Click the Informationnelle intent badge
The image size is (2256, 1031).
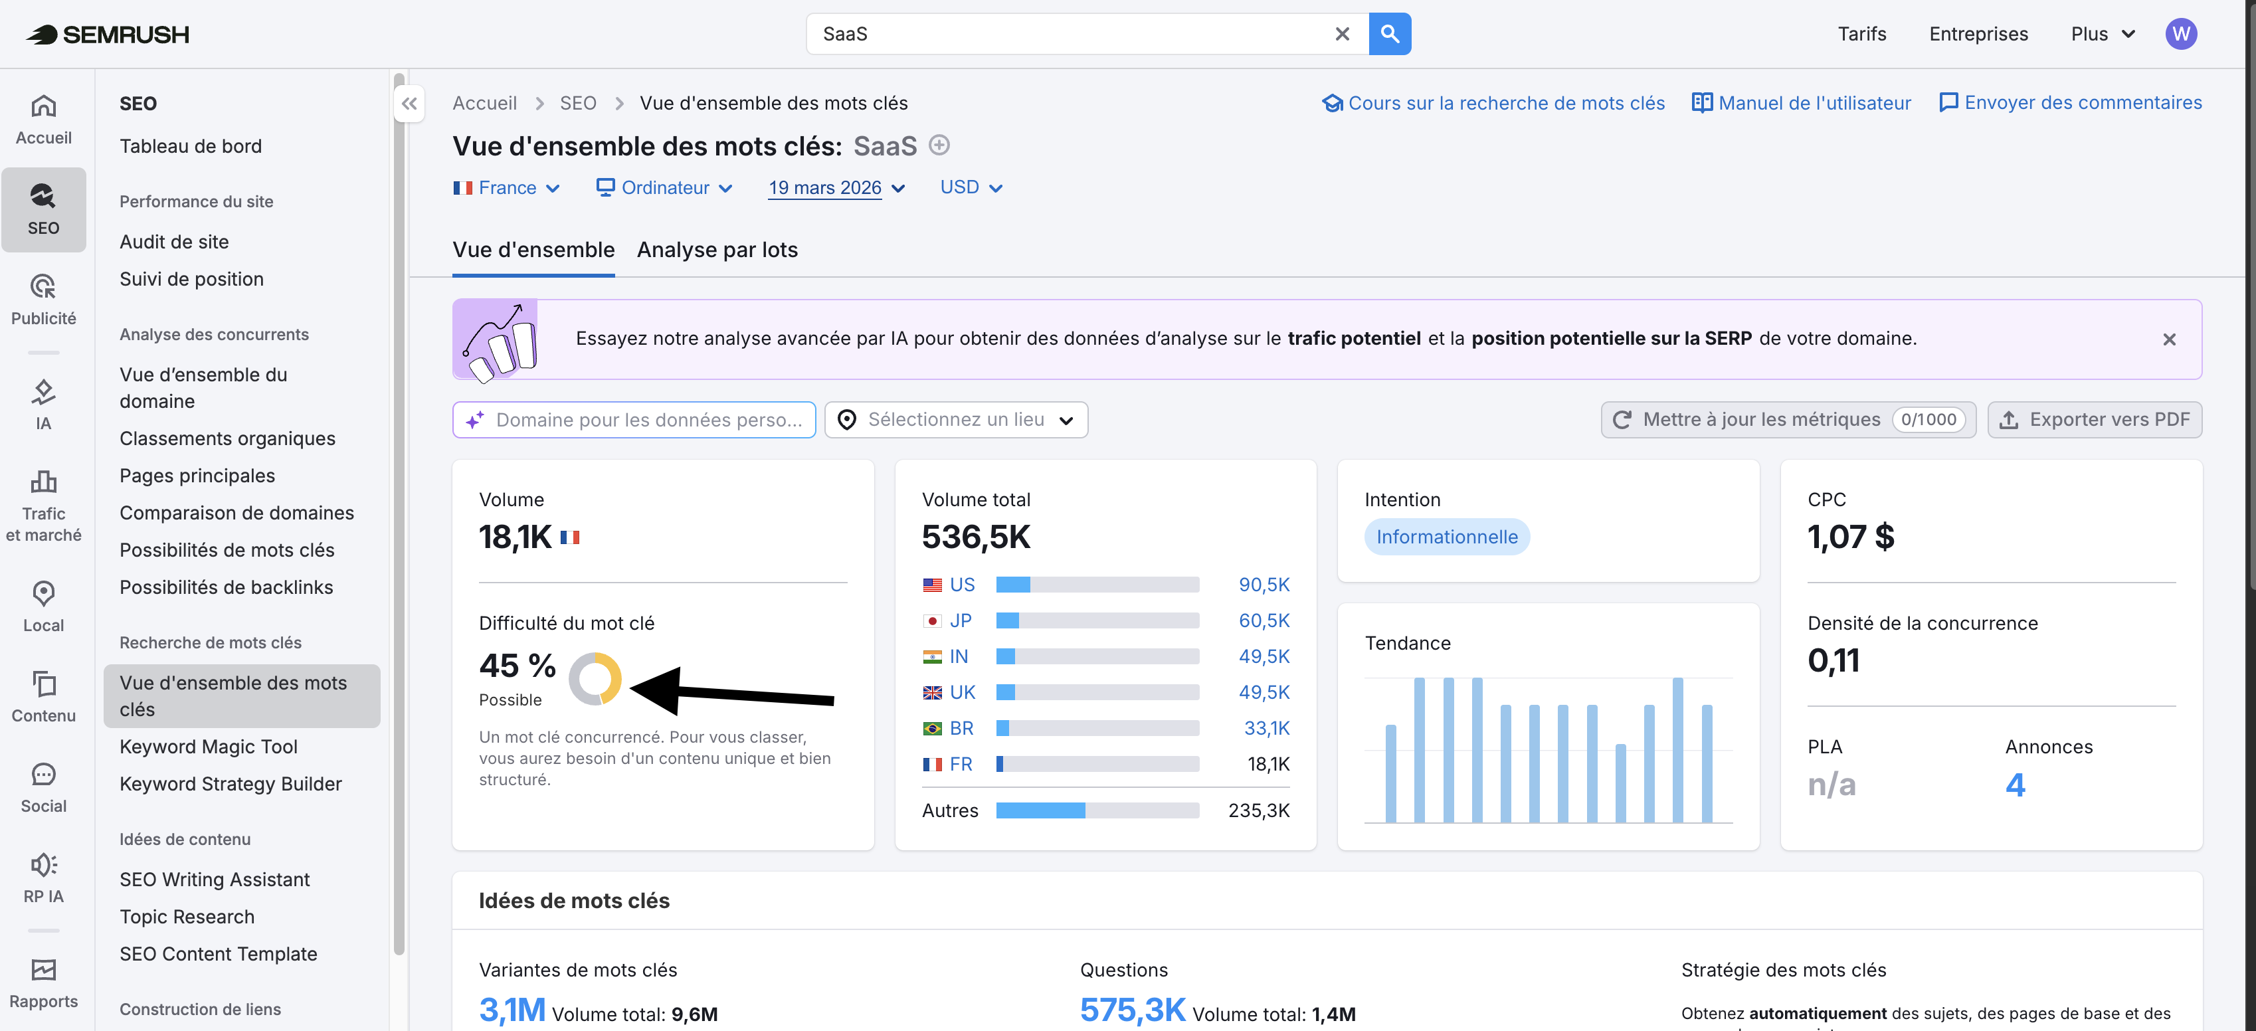[1447, 537]
